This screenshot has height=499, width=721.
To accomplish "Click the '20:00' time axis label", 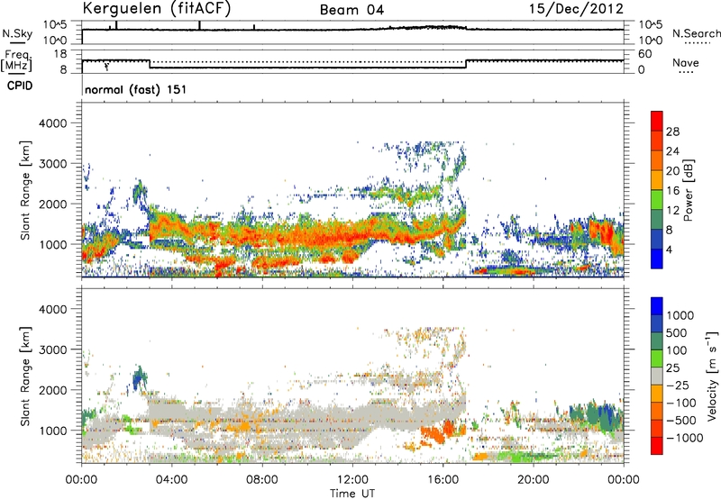I will point(534,480).
